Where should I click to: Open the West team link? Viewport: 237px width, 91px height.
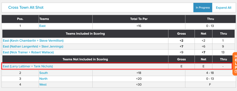tap(43, 84)
